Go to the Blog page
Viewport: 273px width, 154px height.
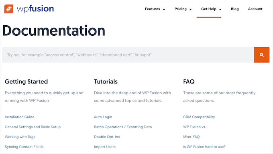235,9
